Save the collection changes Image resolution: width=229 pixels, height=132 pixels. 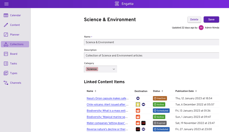211,19
